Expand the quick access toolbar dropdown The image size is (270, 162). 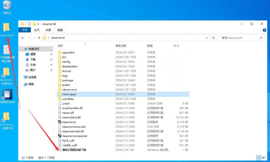coord(38,24)
